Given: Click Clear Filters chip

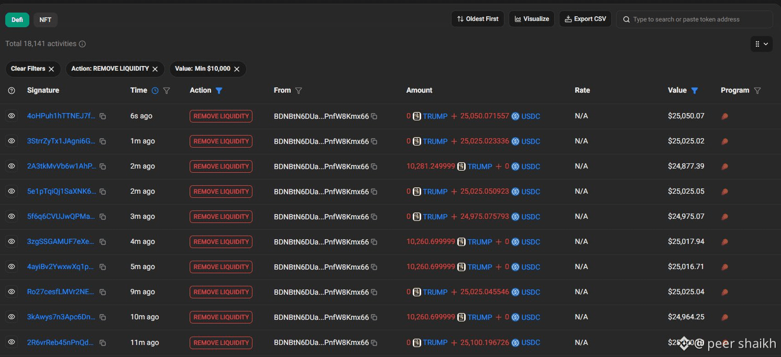Looking at the screenshot, I should pyautogui.click(x=33, y=69).
